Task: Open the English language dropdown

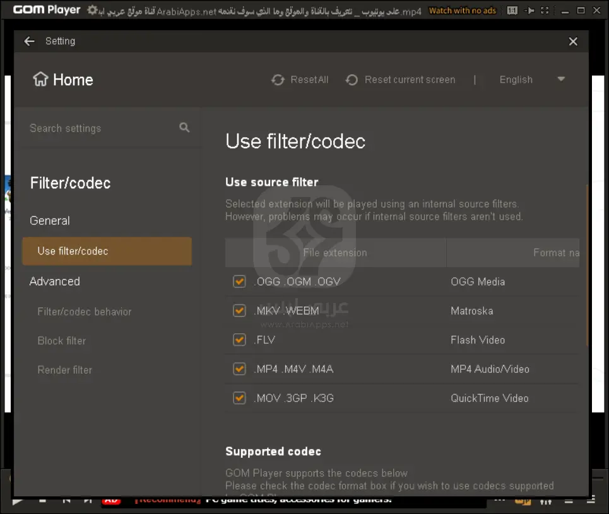Action: click(x=516, y=80)
